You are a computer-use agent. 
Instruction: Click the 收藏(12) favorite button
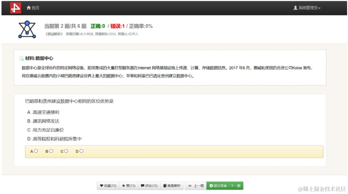pyautogui.click(x=108, y=186)
